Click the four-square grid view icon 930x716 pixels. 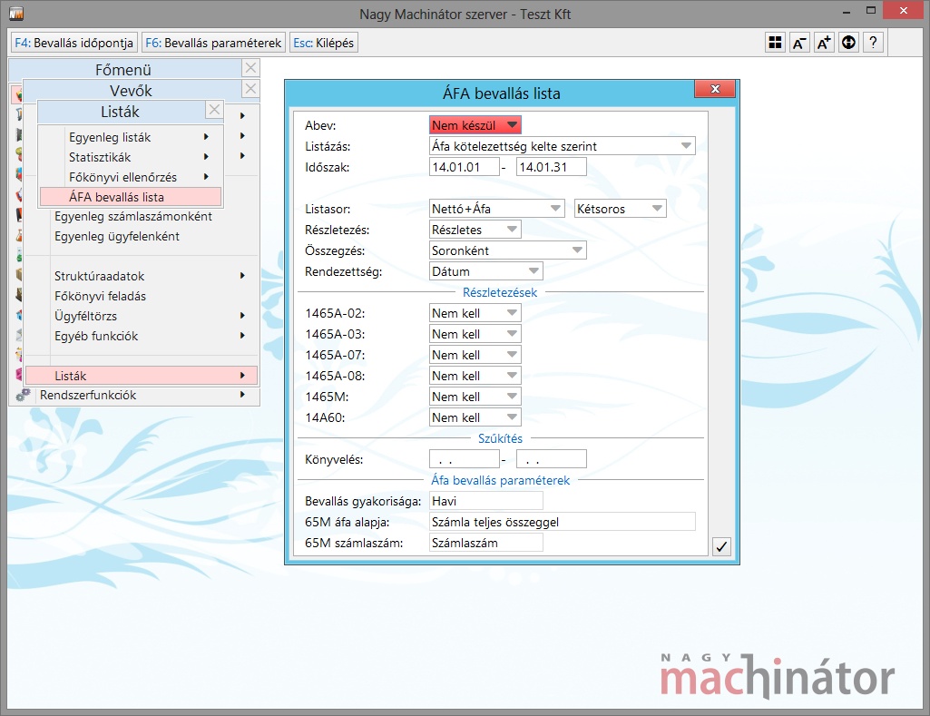pyautogui.click(x=775, y=43)
